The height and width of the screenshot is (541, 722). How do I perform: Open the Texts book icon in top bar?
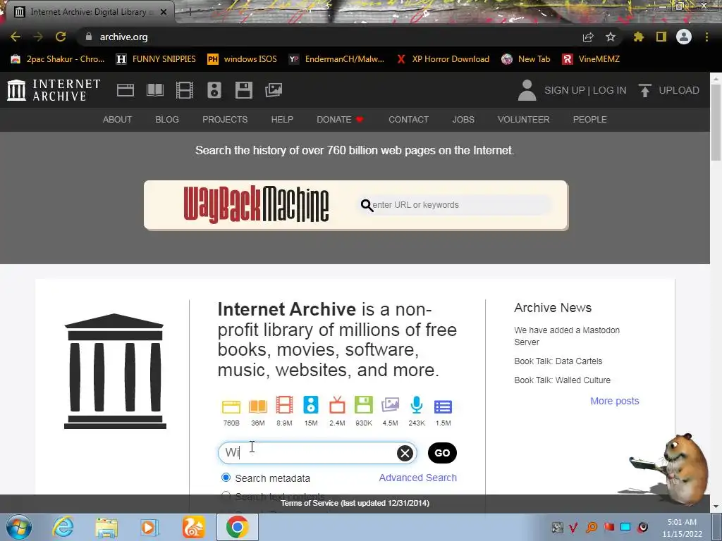coord(155,90)
